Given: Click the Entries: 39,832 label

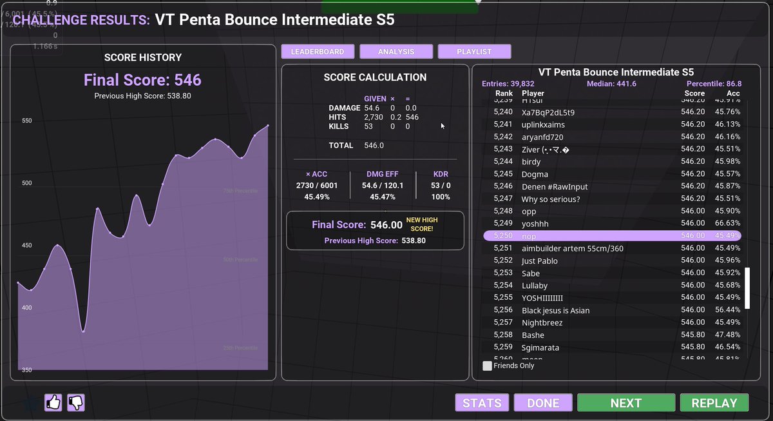Looking at the screenshot, I should (x=508, y=84).
